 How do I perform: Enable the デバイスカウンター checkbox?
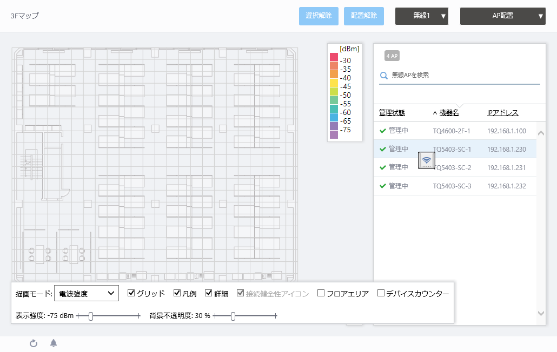381,293
